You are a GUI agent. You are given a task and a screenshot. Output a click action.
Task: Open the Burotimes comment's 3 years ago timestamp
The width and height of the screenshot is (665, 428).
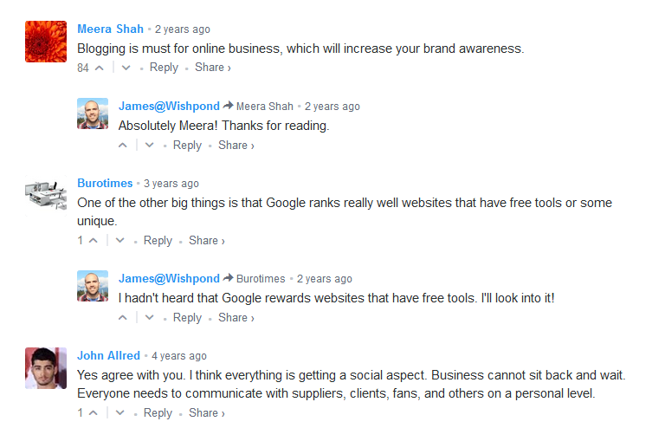point(171,184)
